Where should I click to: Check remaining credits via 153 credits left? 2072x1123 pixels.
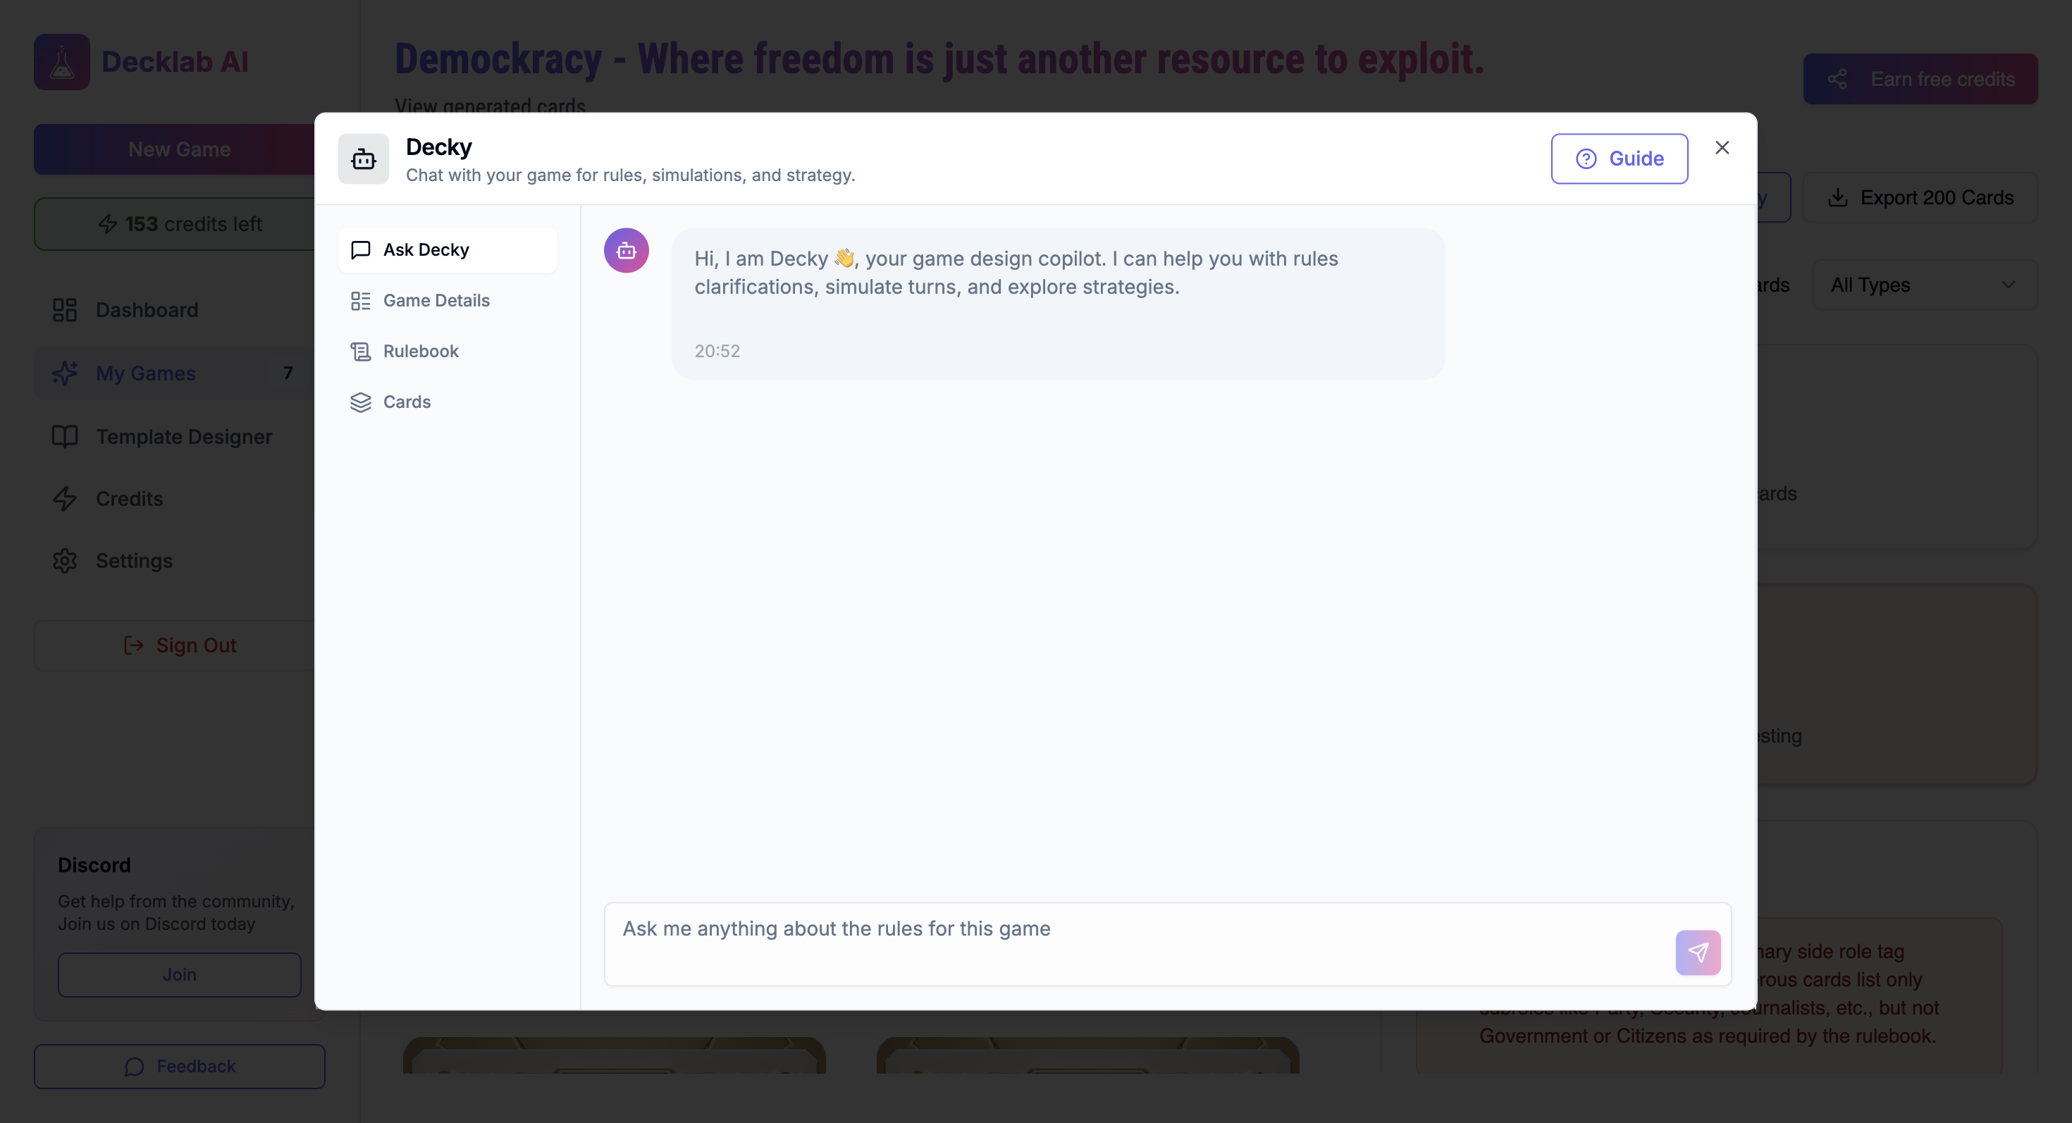(x=180, y=223)
